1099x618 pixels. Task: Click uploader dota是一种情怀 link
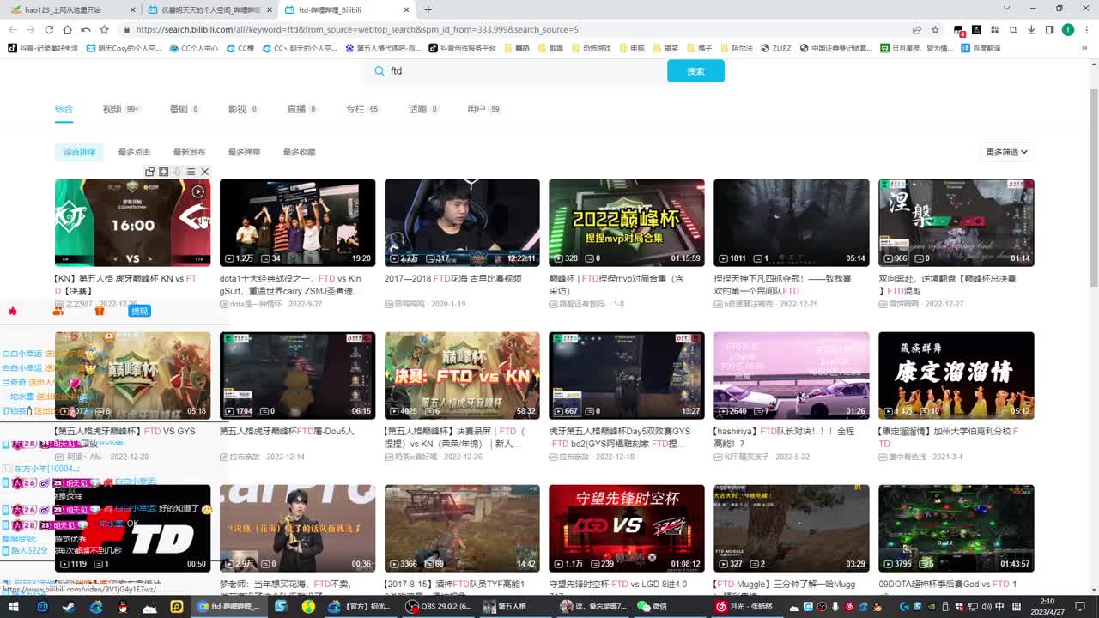[x=255, y=304]
